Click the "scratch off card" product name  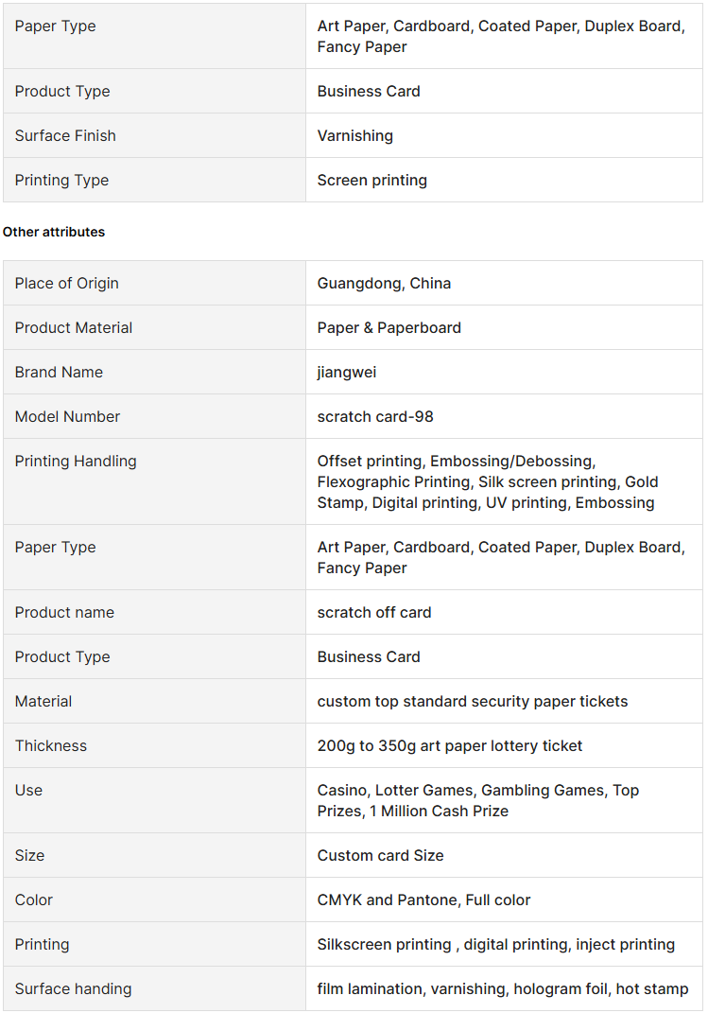(x=374, y=612)
